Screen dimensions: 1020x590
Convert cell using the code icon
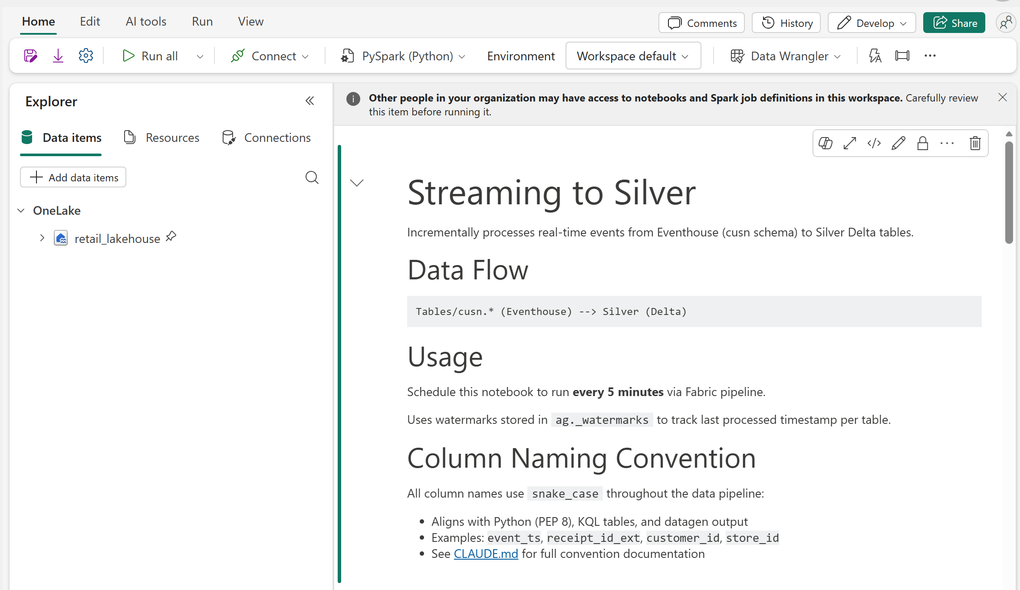click(x=874, y=143)
